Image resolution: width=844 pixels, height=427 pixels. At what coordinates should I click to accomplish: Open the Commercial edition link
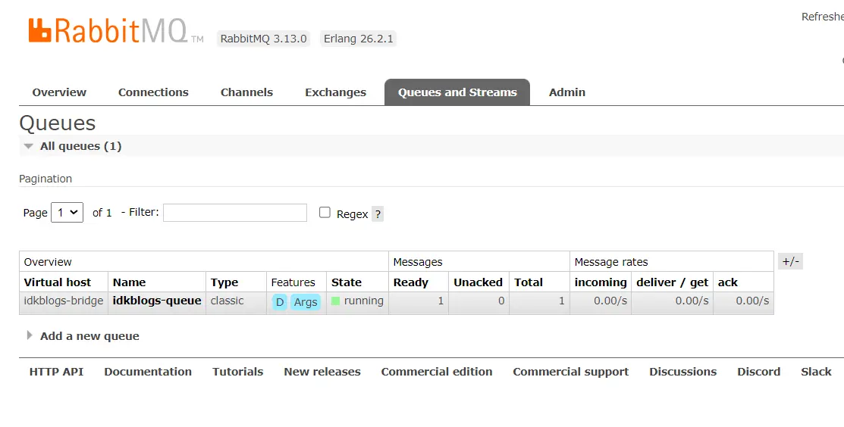(x=437, y=372)
